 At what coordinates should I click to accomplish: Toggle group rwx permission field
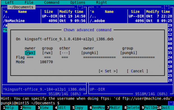click(x=47, y=53)
